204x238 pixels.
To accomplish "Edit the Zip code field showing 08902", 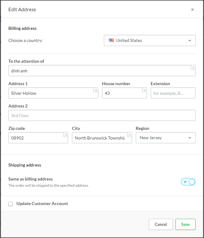I will tap(38, 138).
